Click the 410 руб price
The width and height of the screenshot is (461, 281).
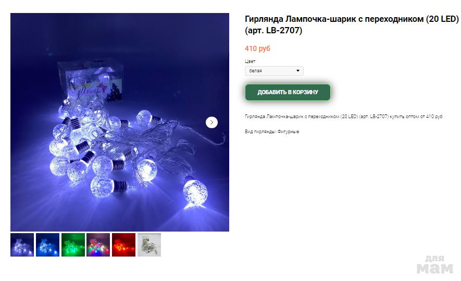(x=258, y=48)
